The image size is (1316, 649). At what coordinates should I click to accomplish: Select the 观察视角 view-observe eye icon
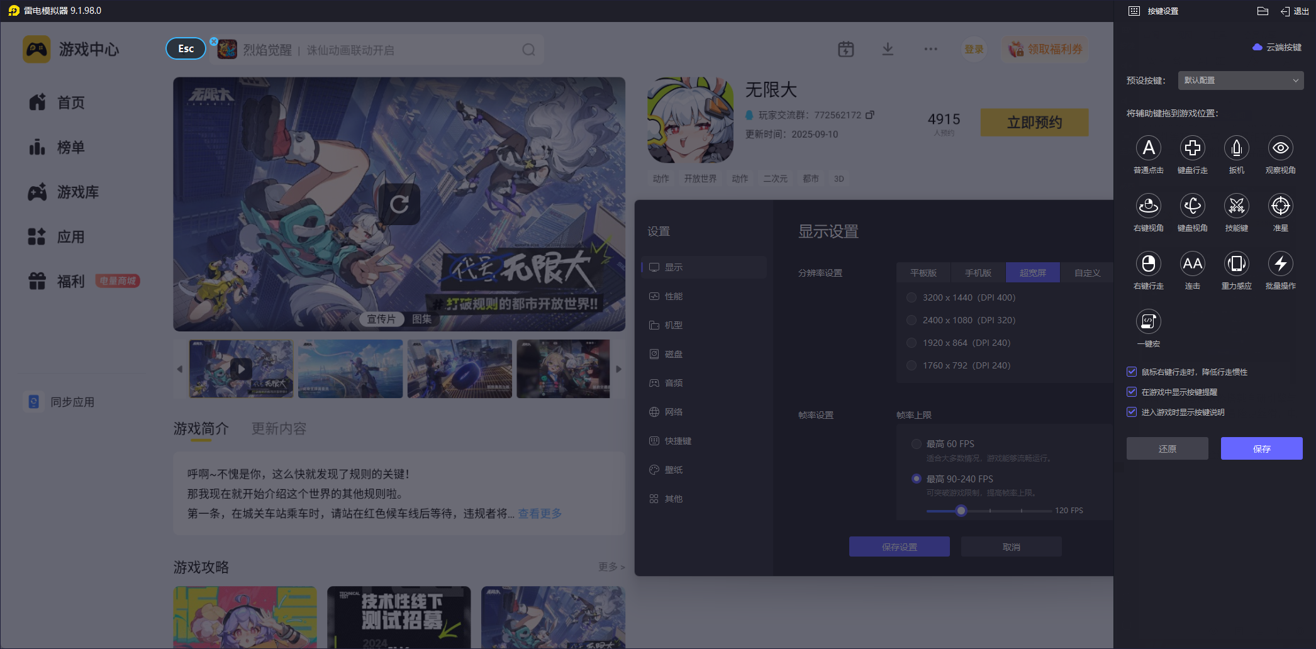[x=1280, y=148]
